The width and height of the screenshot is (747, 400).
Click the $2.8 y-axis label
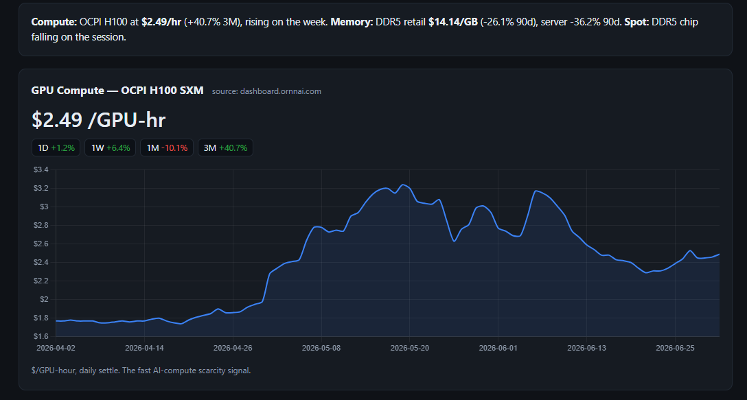pos(41,225)
